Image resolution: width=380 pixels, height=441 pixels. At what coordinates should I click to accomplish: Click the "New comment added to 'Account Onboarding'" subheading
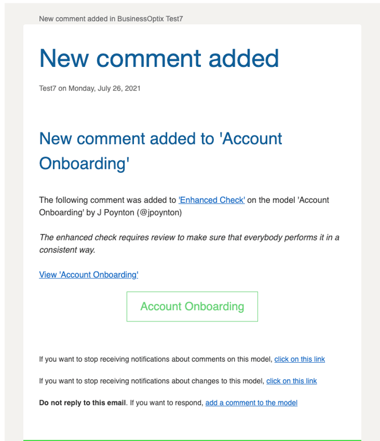161,151
